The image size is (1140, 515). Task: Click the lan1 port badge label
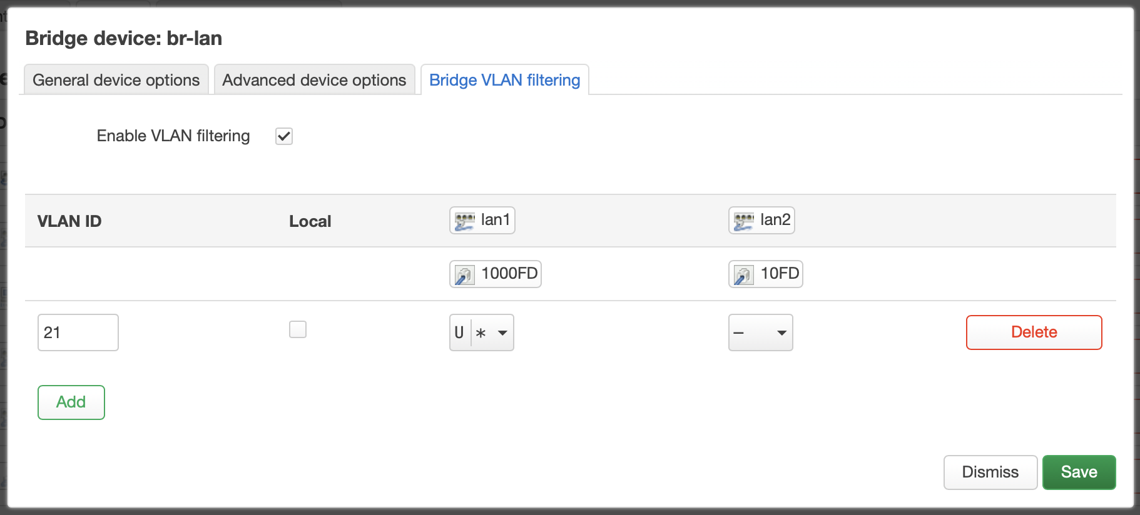[482, 221]
